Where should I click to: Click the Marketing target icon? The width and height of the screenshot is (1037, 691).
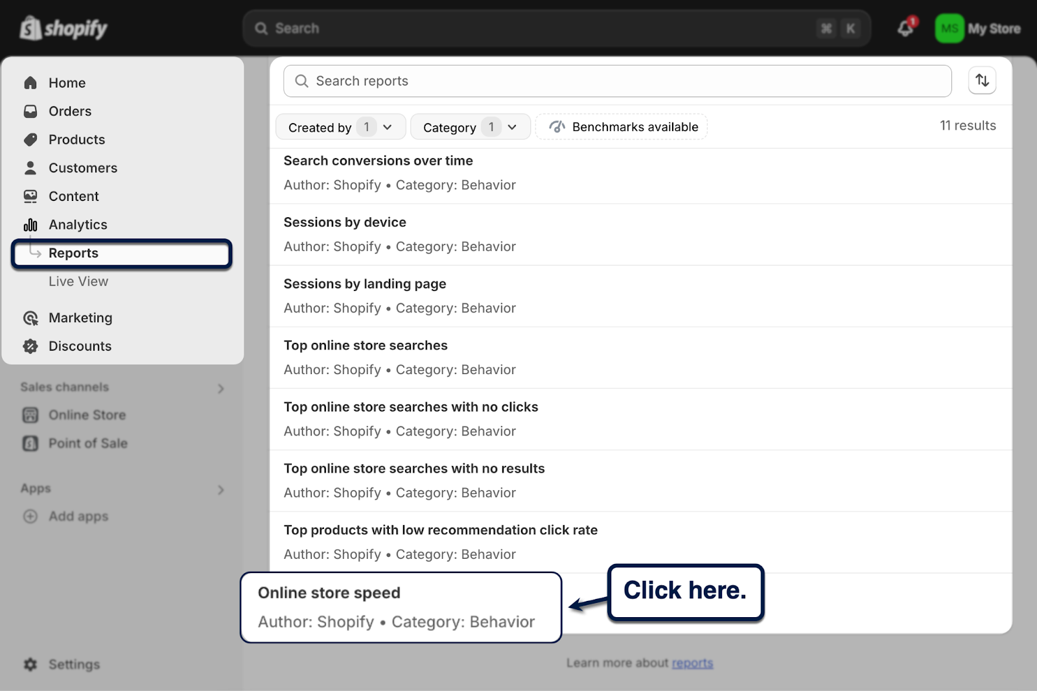30,318
